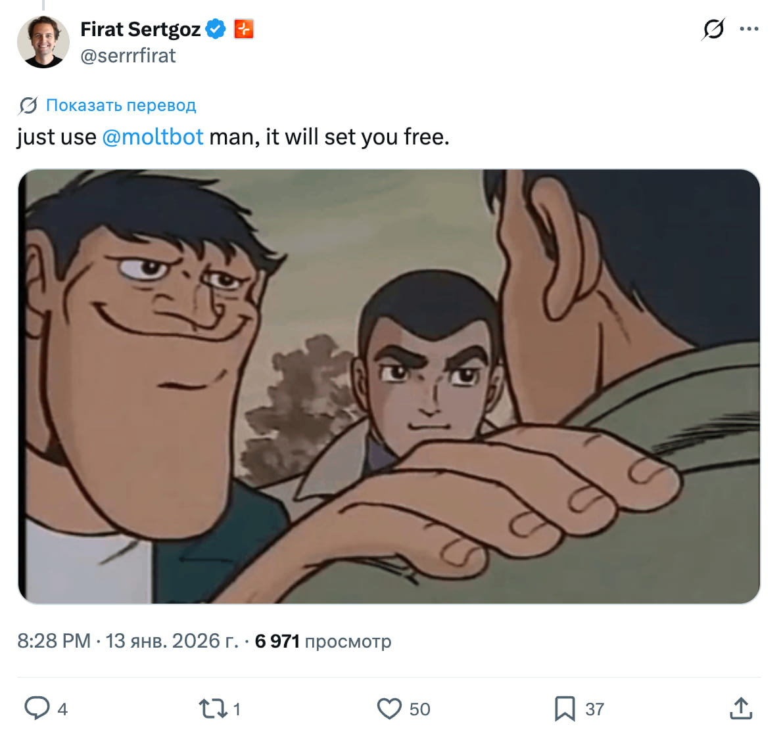Click the bookmark count showing 37
781x737 pixels.
pyautogui.click(x=594, y=709)
